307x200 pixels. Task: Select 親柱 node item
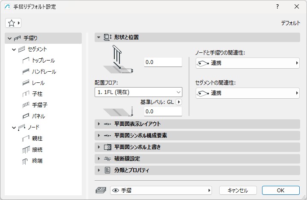point(38,139)
